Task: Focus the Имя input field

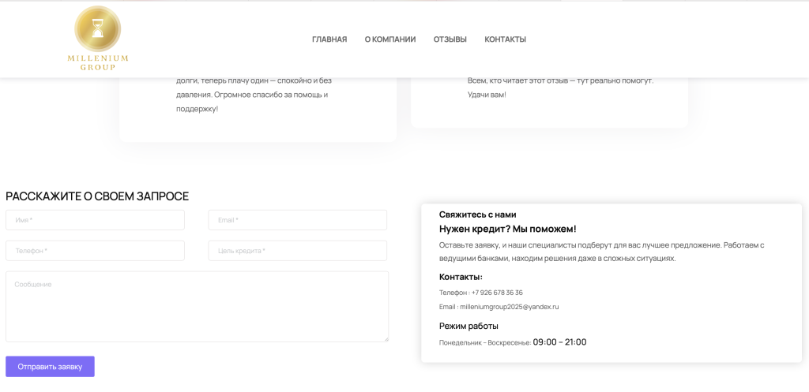Action: [95, 220]
